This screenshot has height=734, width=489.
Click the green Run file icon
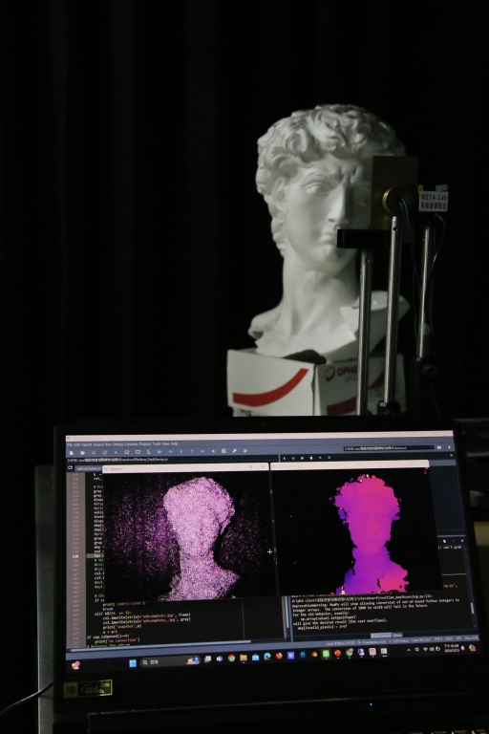pos(116,452)
